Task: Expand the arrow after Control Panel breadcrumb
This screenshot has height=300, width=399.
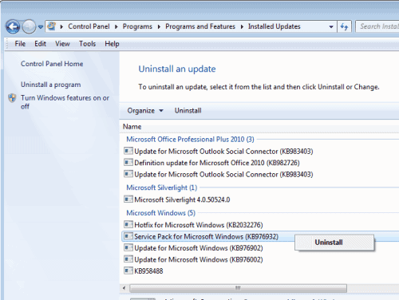Action: click(117, 26)
